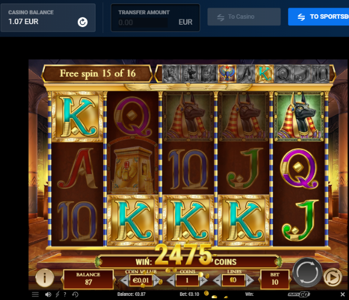Mute the game sound

(48, 295)
